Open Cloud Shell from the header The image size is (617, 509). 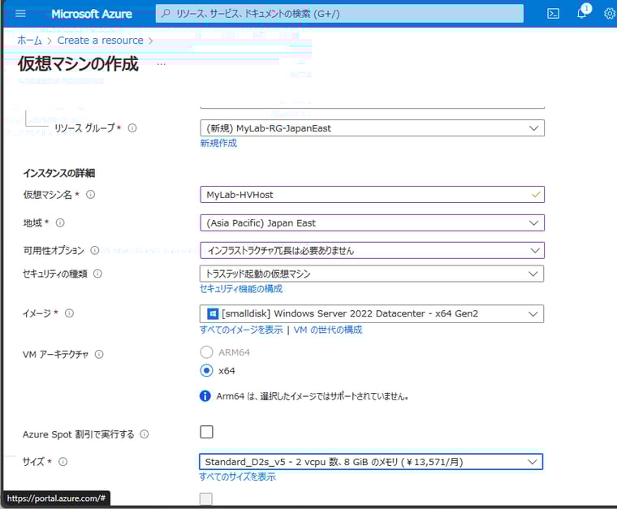[553, 14]
